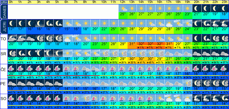The height and width of the screenshot is (109, 229).
Task: Click the 45 % precipitation for SR 15h
Action: coord(151,62)
